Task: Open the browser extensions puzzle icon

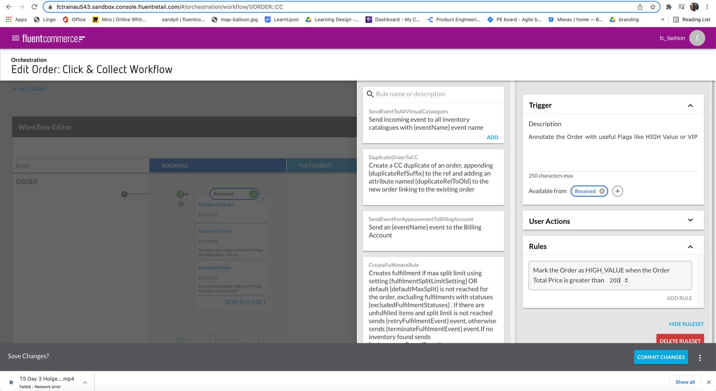Action: [x=668, y=7]
